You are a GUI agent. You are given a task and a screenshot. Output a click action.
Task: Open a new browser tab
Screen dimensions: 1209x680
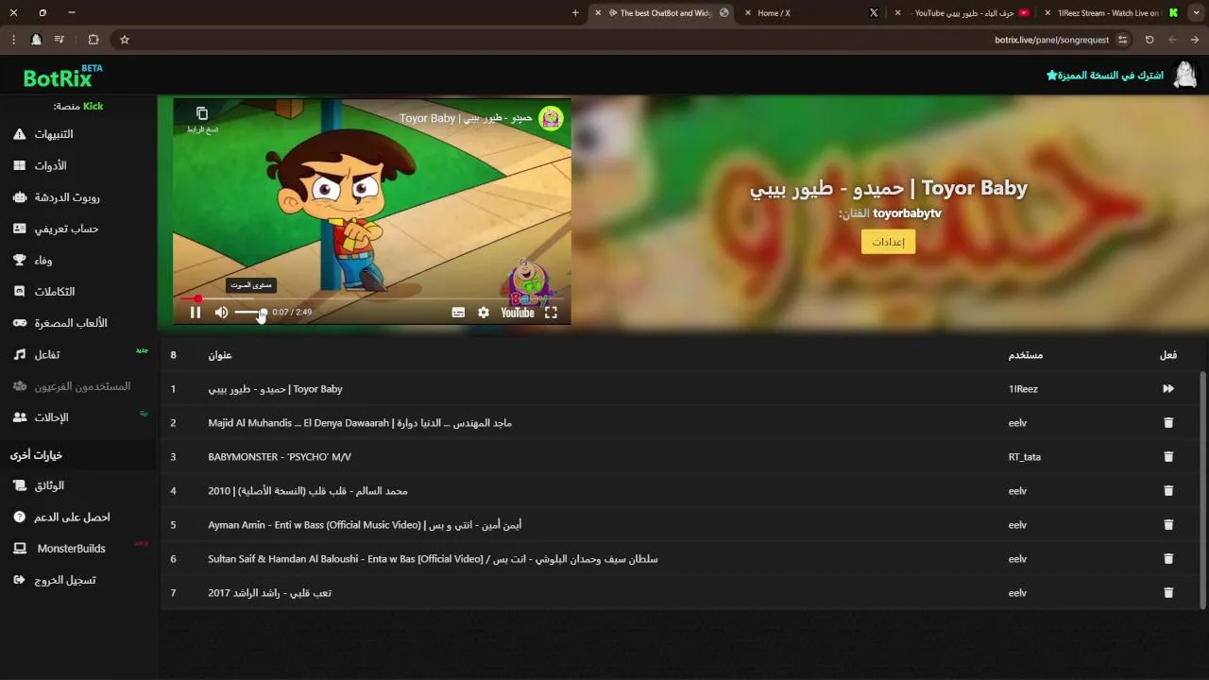pos(575,13)
